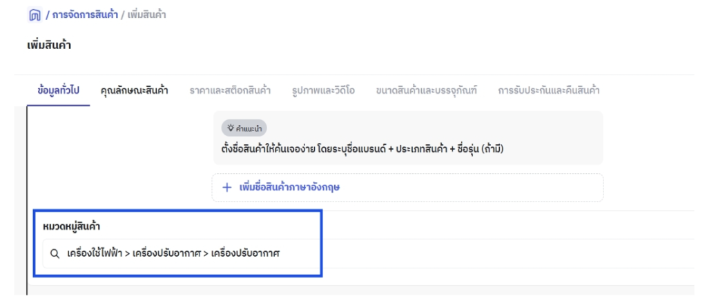The width and height of the screenshot is (707, 303).
Task: Click the home icon in the breadcrumb
Action: point(35,15)
